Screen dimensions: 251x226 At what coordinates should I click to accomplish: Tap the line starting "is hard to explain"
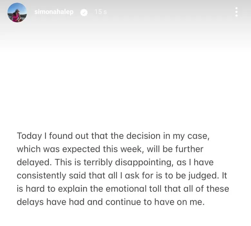point(123,189)
